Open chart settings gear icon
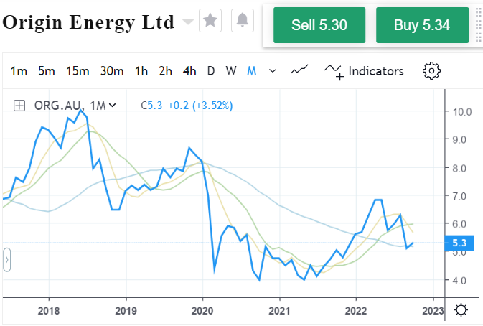Viewport: 483px width, 326px height. click(431, 71)
